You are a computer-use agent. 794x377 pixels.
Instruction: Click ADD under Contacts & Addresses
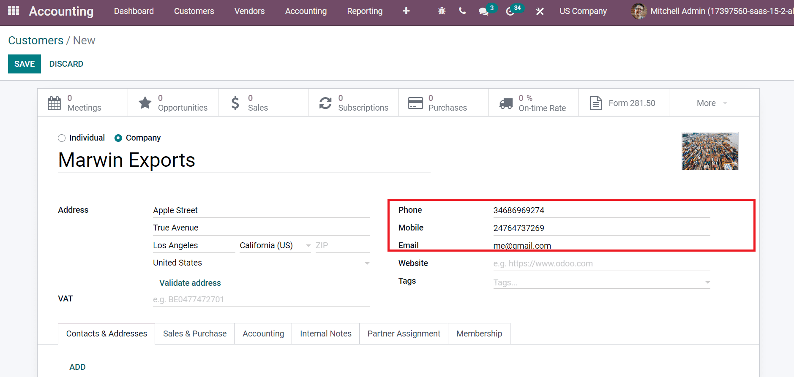click(x=77, y=367)
